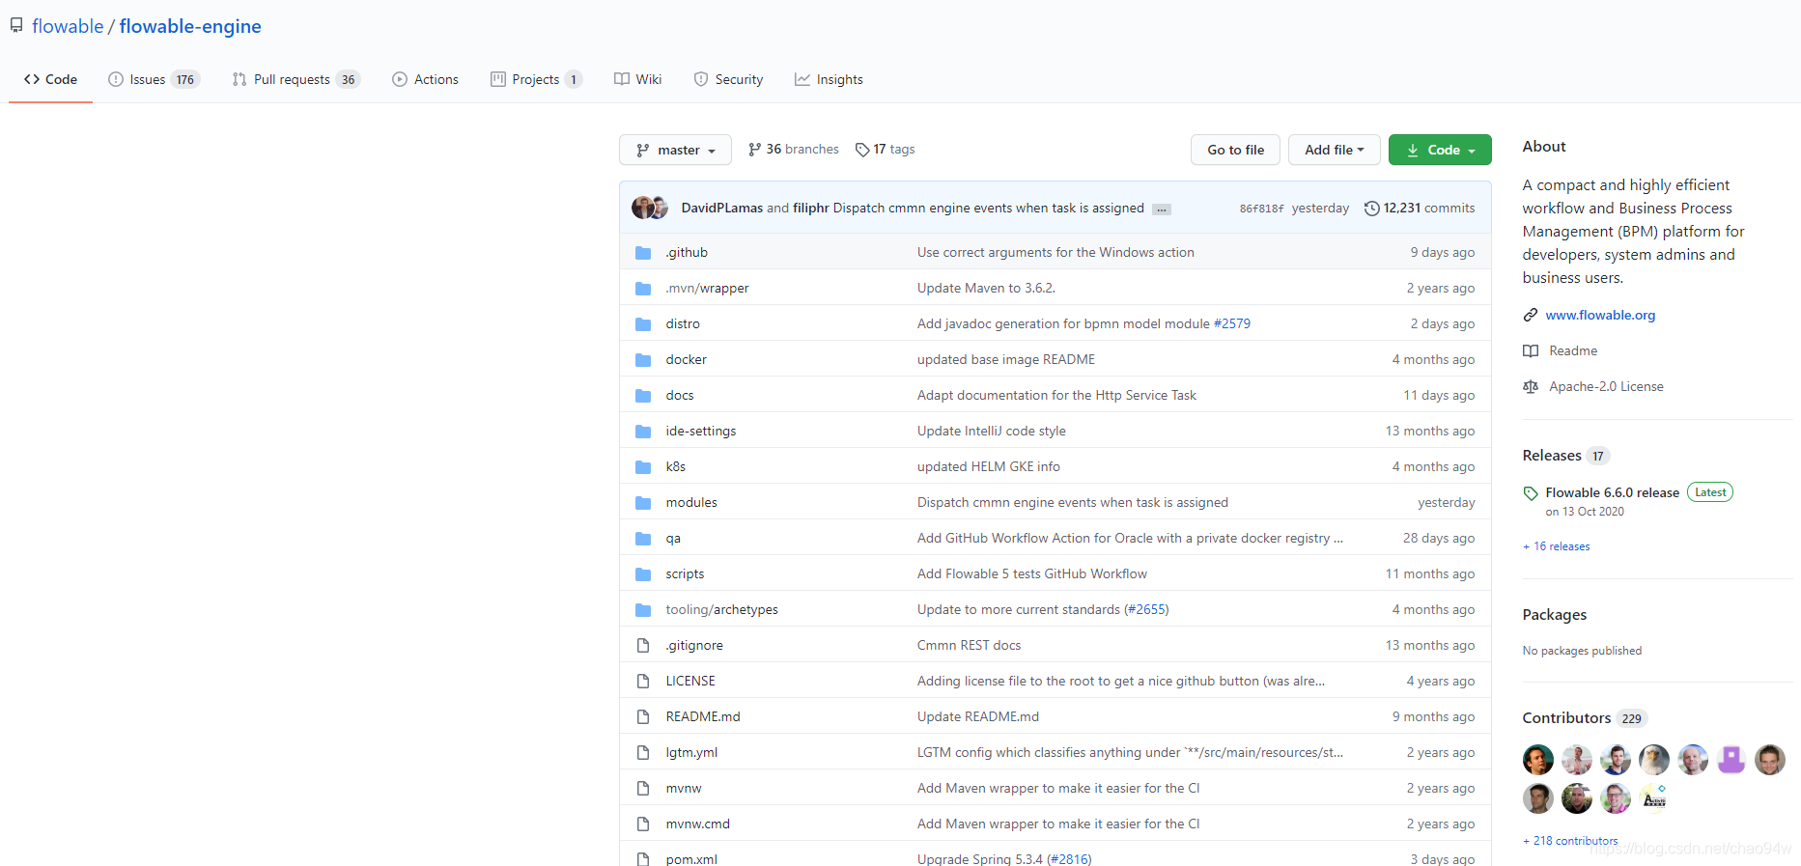1801x866 pixels.
Task: Open .mvn/wrapper folder name
Action: [x=707, y=289]
